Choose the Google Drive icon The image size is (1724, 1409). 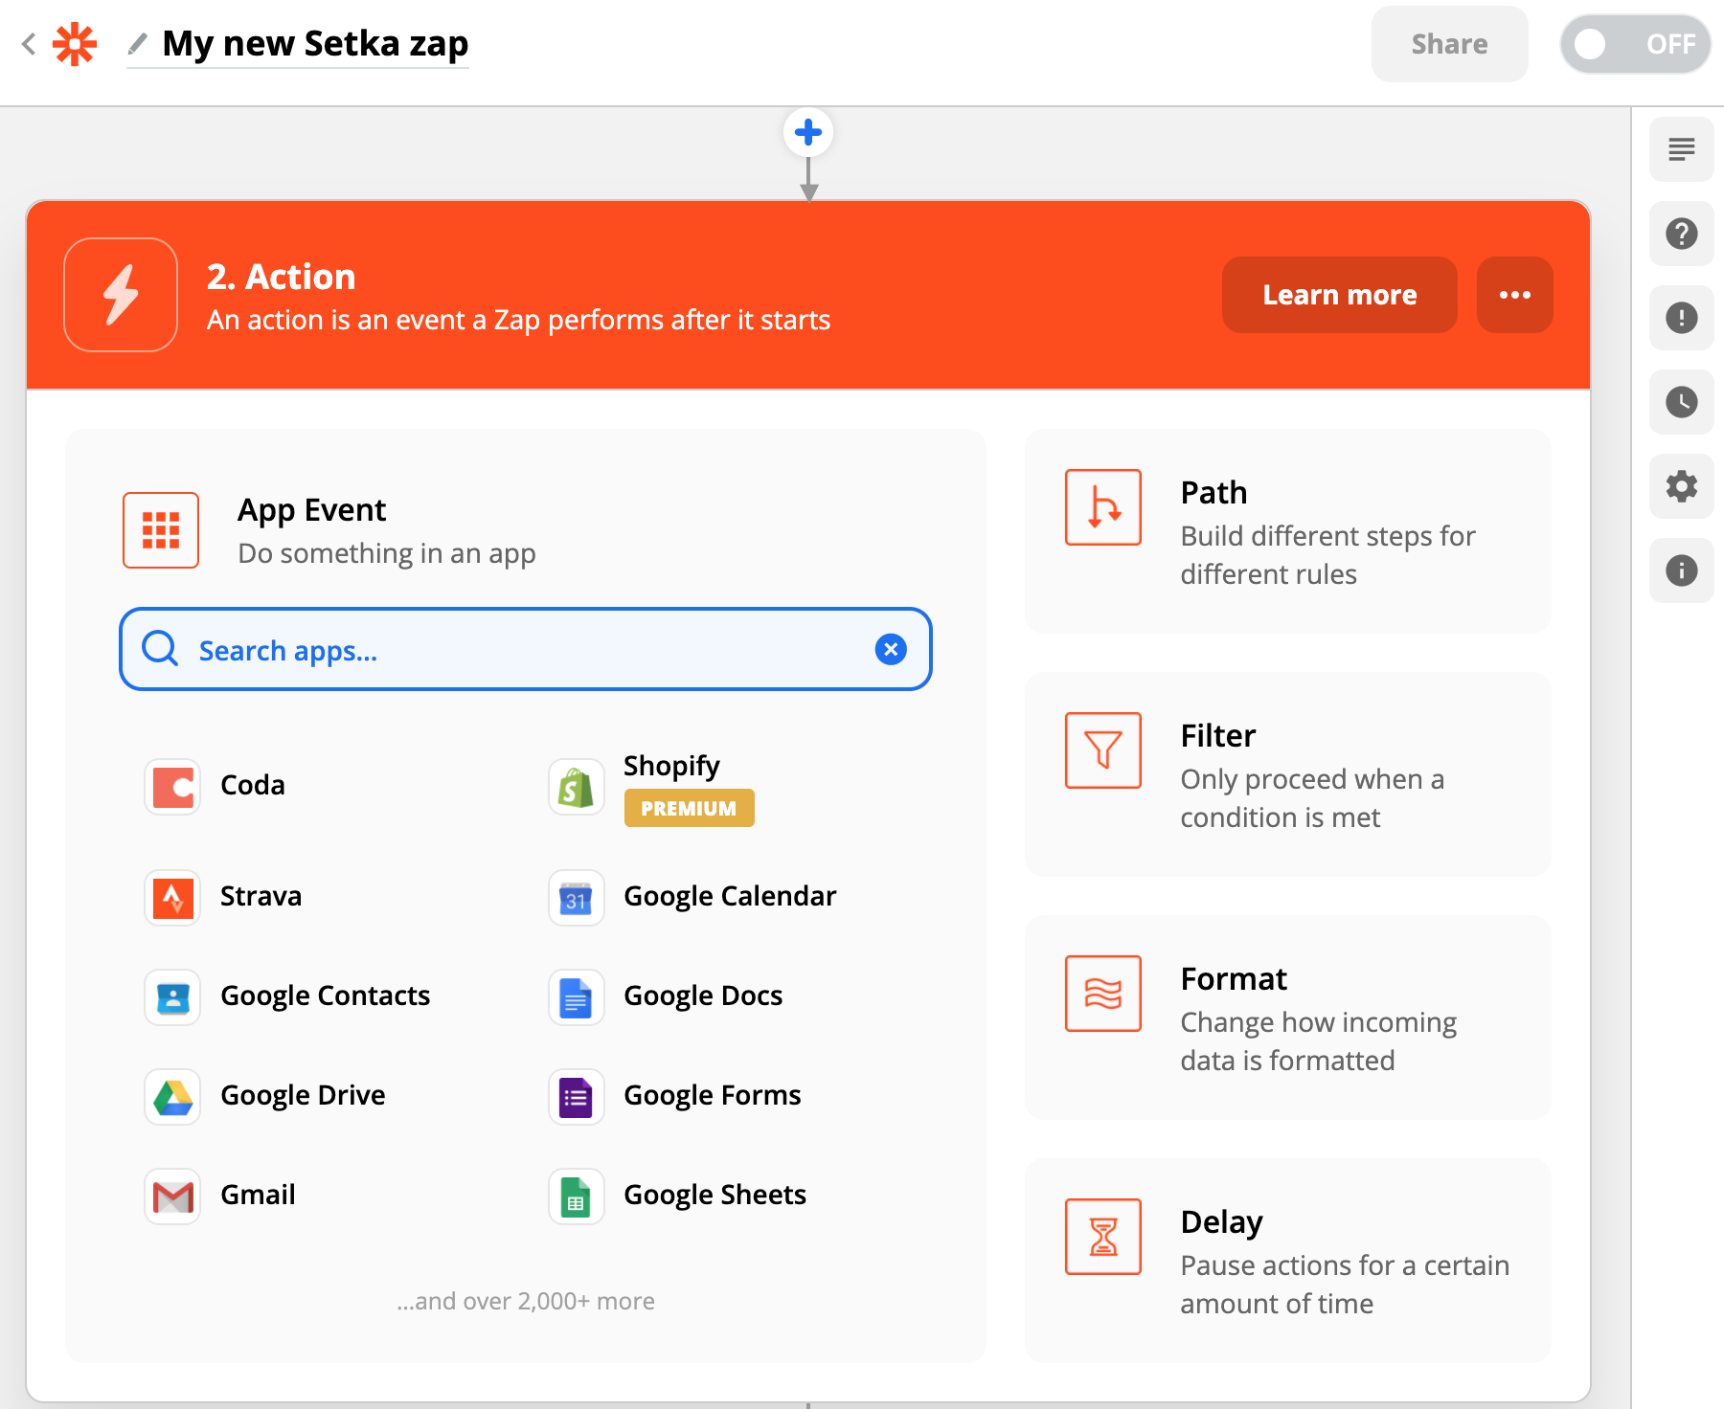tap(172, 1097)
